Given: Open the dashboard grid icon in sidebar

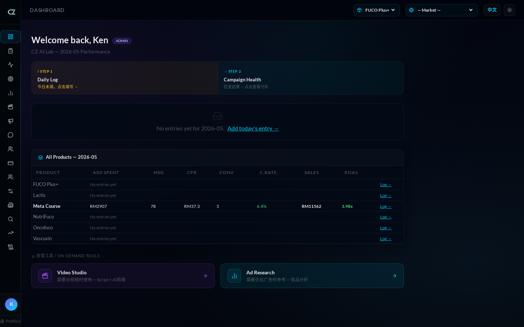Looking at the screenshot, I should (x=11, y=37).
